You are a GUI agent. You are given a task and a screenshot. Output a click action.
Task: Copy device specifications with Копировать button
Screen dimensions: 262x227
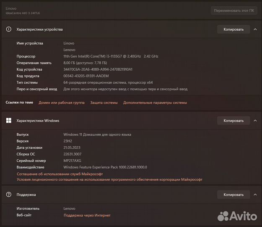[233, 29]
